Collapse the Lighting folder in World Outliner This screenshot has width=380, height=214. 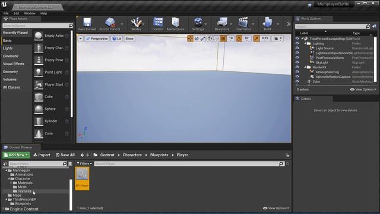[x=305, y=43]
